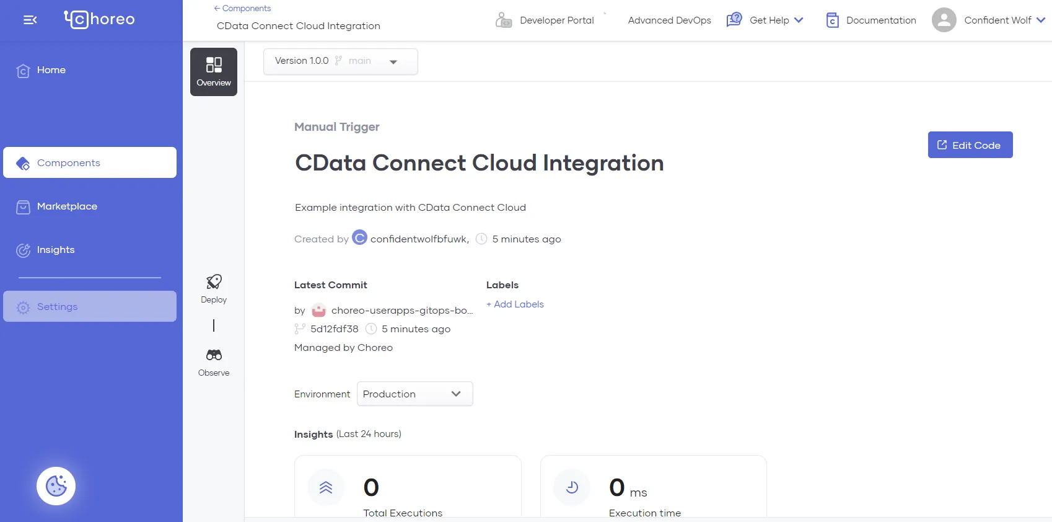Open the Developer Portal icon
The image size is (1052, 522).
click(x=504, y=20)
